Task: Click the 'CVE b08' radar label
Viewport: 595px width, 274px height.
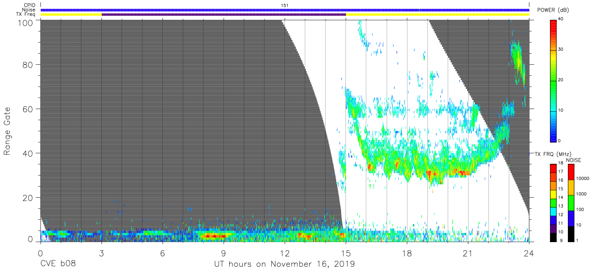Action: (58, 264)
